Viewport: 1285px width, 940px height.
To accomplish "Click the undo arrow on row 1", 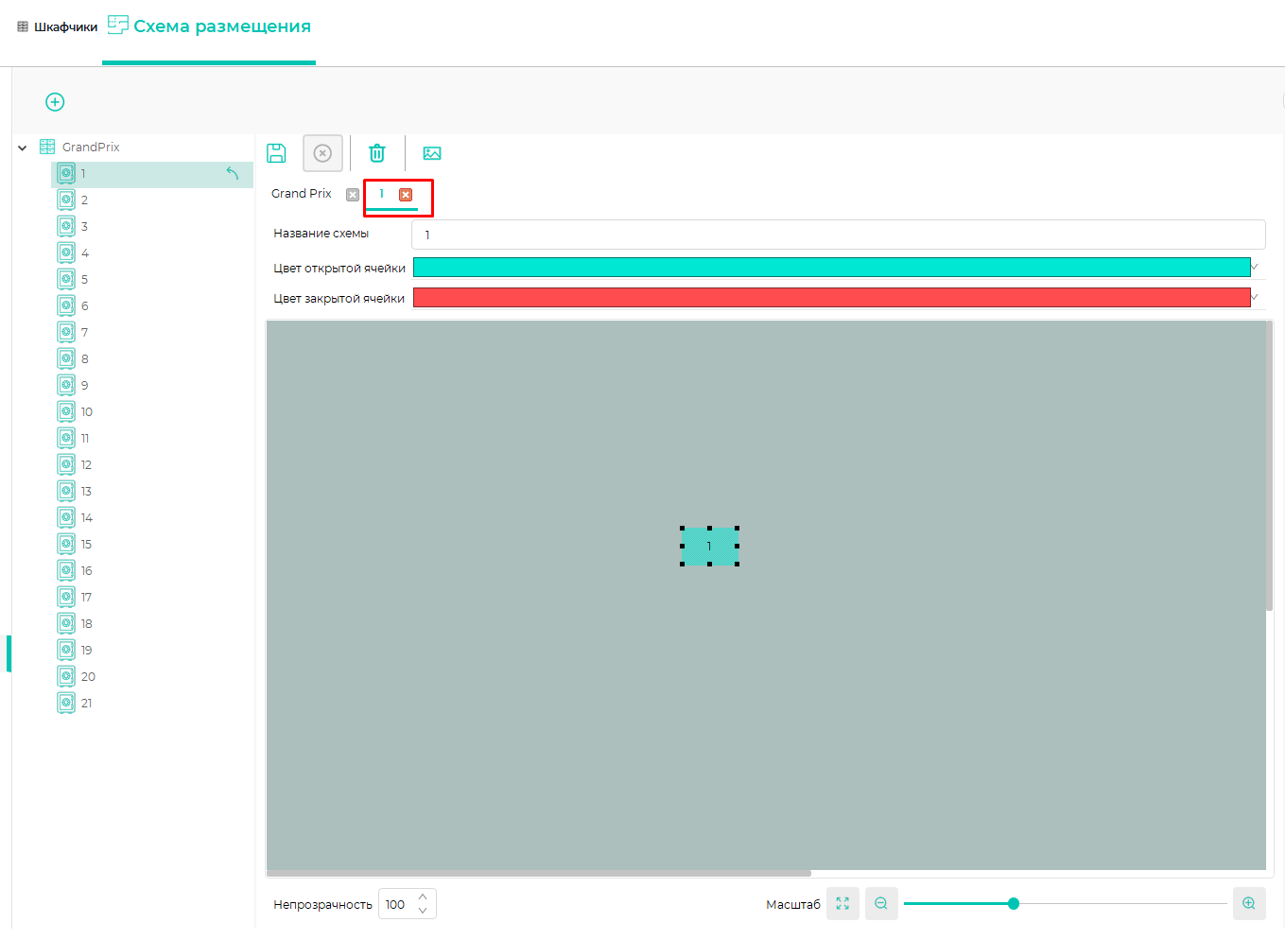I will [x=233, y=173].
